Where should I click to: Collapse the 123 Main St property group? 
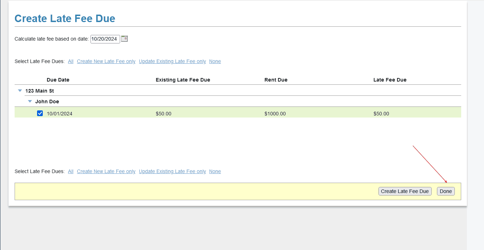(20, 91)
